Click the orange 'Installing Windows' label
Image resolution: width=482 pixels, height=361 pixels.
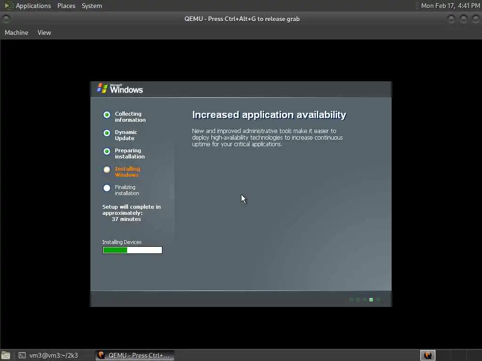(127, 172)
